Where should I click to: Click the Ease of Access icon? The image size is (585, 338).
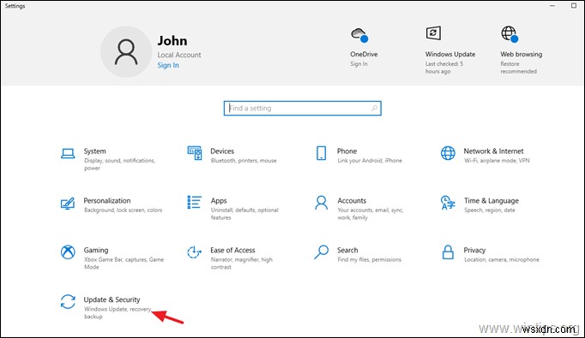[195, 252]
